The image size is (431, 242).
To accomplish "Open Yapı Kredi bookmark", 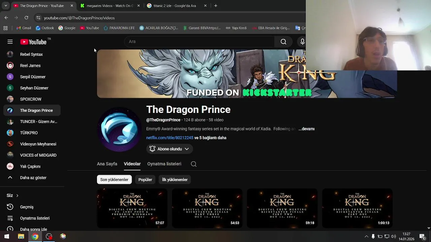I will click(236, 28).
